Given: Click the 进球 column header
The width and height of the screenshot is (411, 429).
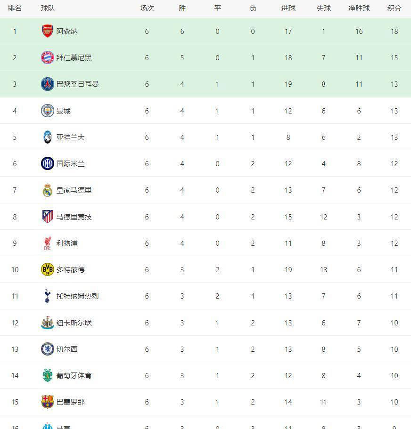Looking at the screenshot, I should tap(288, 8).
